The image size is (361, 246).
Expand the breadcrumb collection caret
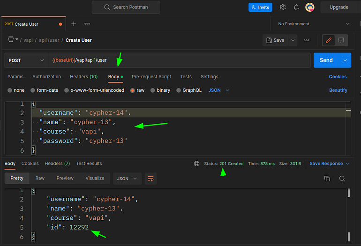17,39
